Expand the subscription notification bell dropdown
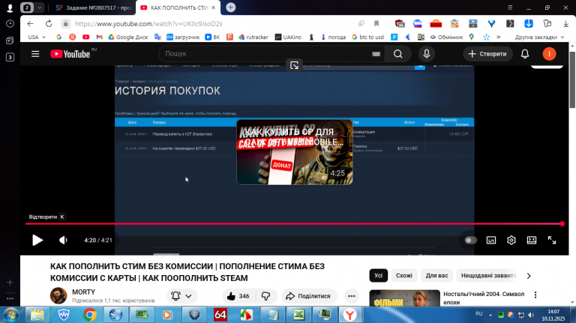This screenshot has width=576, height=323. pyautogui.click(x=181, y=296)
